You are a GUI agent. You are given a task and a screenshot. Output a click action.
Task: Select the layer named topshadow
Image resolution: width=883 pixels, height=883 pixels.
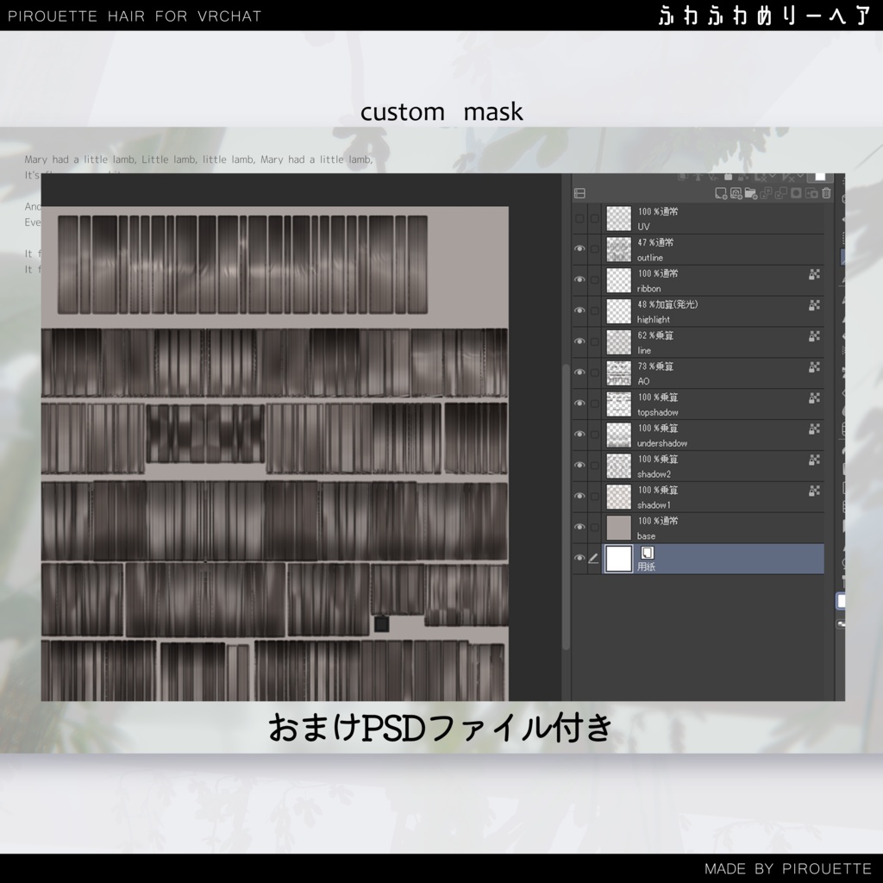[713, 404]
